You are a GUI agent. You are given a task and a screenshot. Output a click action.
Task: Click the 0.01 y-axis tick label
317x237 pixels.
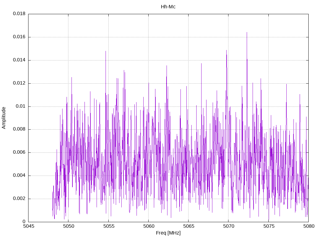(x=20, y=106)
